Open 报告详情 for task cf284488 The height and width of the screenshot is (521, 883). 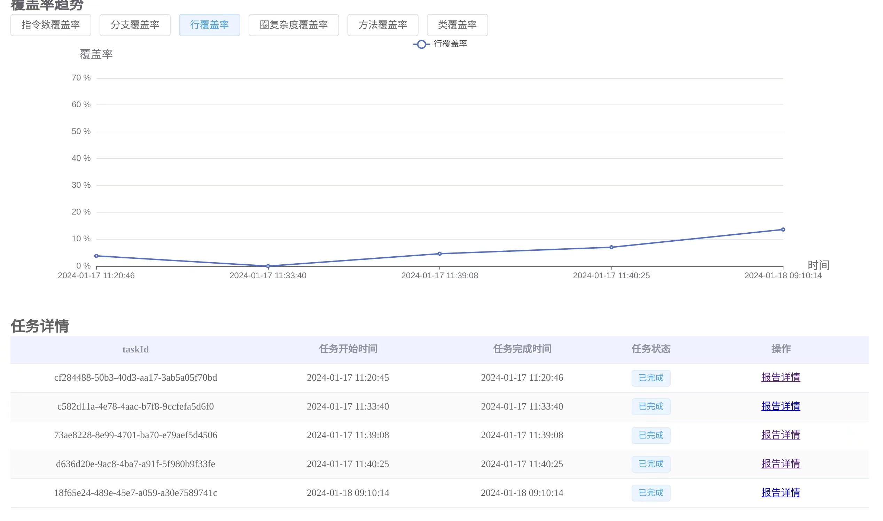point(781,378)
